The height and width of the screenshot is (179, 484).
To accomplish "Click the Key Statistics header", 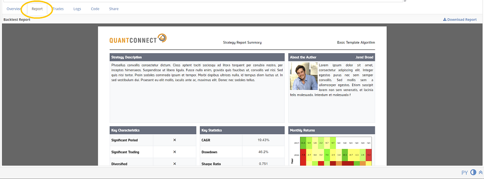I will [242, 130].
